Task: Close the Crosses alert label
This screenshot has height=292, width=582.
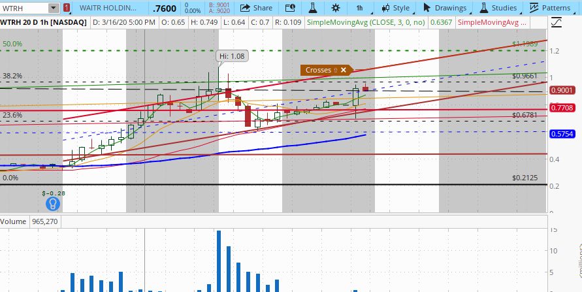Action: click(x=344, y=70)
